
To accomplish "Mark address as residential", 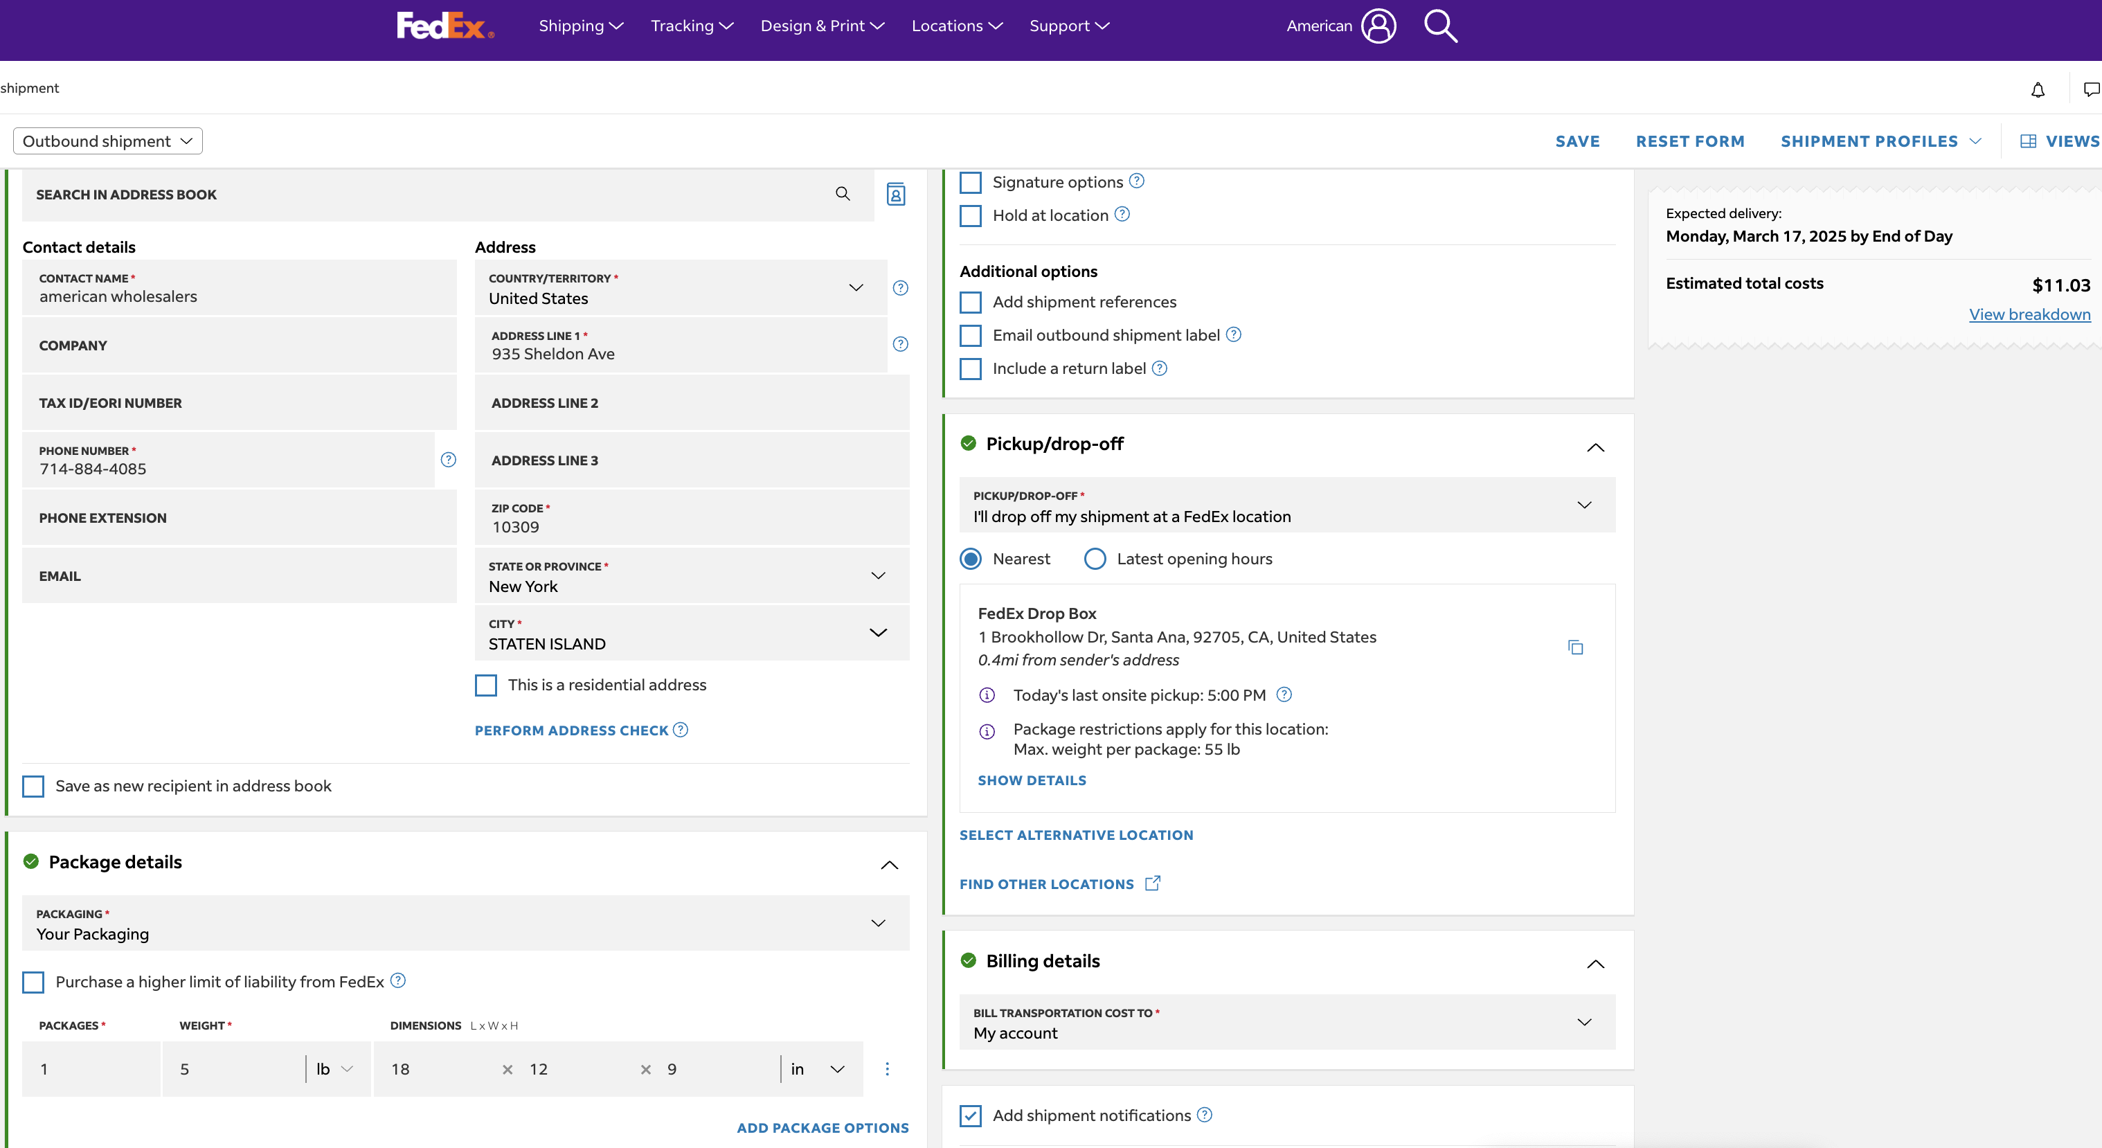I will tap(485, 685).
